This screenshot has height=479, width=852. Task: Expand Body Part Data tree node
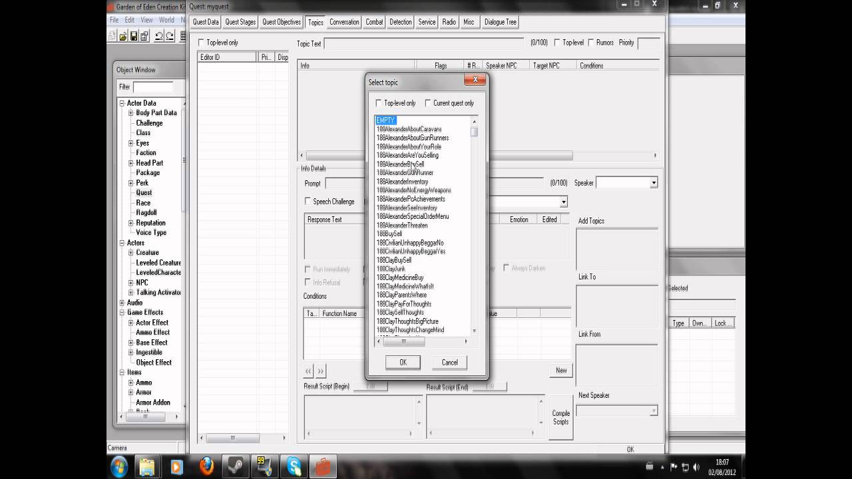(x=131, y=113)
